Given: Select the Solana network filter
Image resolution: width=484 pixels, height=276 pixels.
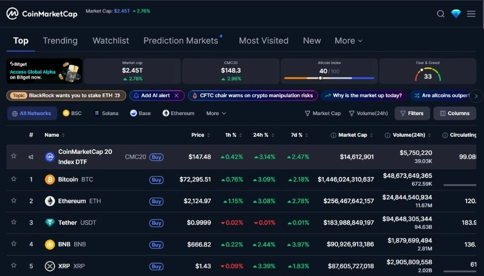Looking at the screenshot, I should (106, 114).
